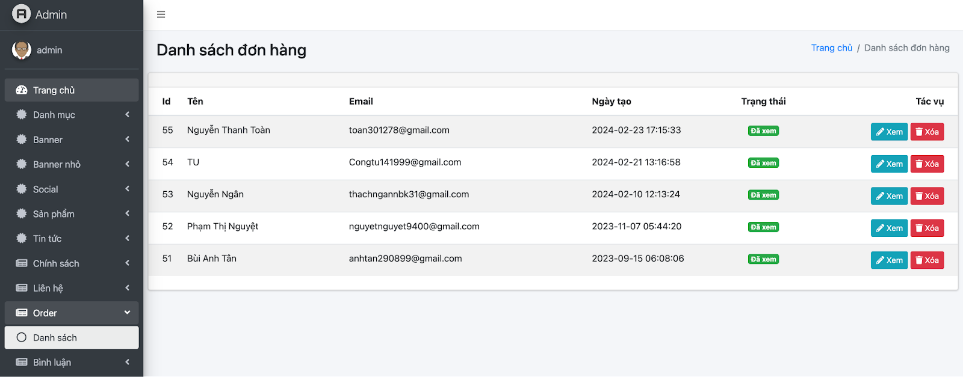Click Trang chủ breadcrumb link

[831, 48]
